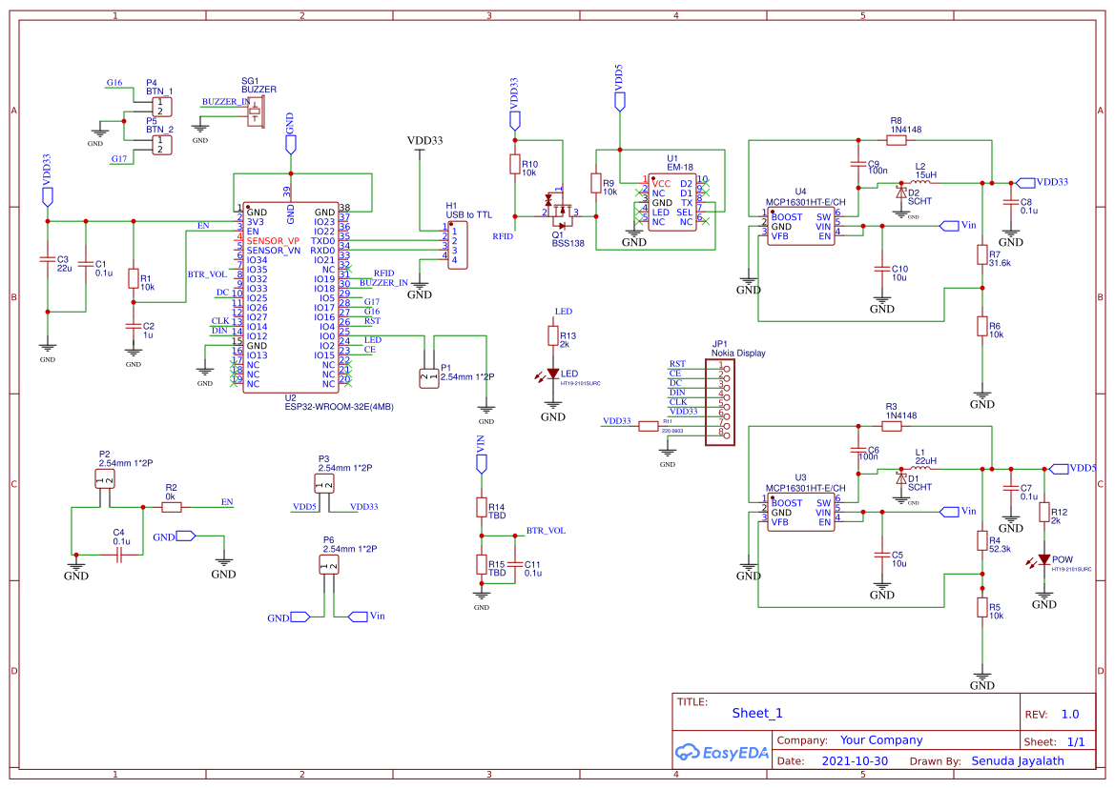Select the SG1 buzzer symbol
Screen dimensions: 1115x789
[x=256, y=112]
